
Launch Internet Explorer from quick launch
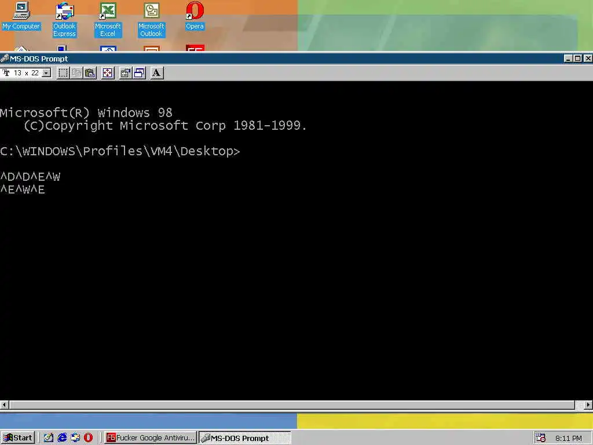[x=62, y=437]
